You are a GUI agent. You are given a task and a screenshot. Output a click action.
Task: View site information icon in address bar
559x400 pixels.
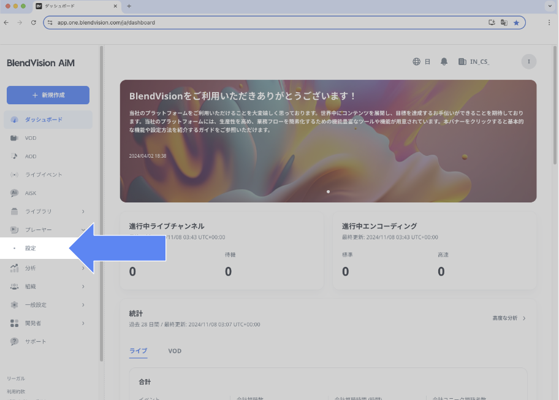[50, 23]
